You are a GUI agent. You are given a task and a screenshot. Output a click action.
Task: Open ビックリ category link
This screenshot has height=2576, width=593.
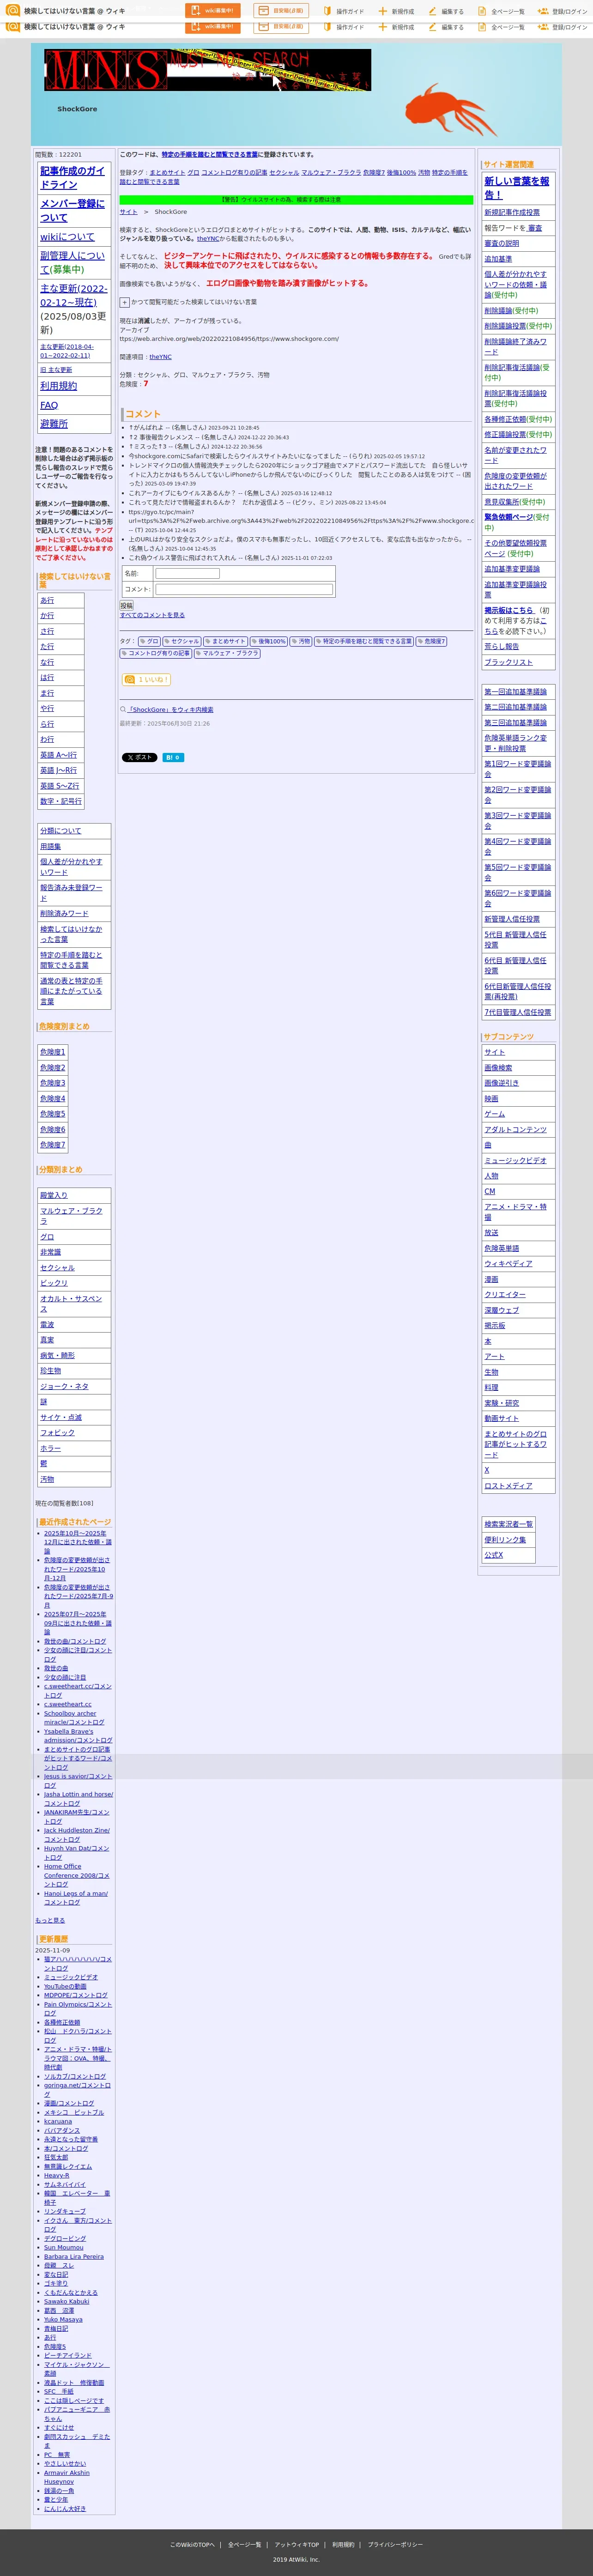(54, 1283)
